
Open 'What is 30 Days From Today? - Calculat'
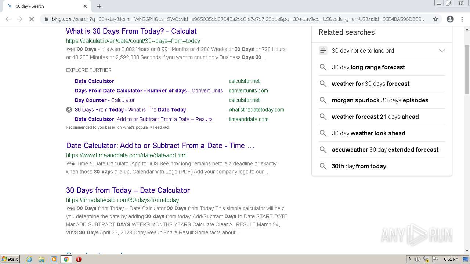pos(131,31)
